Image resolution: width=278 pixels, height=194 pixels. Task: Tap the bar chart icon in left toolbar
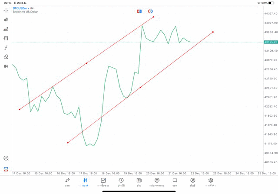click(x=6, y=29)
